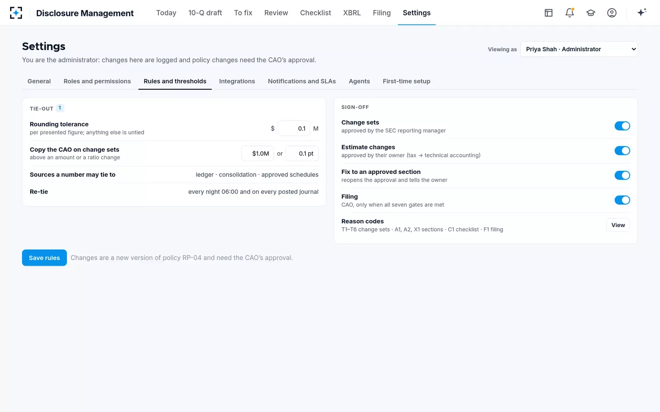Click 'ledger · consolidation · approved schedules' text
This screenshot has height=412, width=660.
click(257, 174)
